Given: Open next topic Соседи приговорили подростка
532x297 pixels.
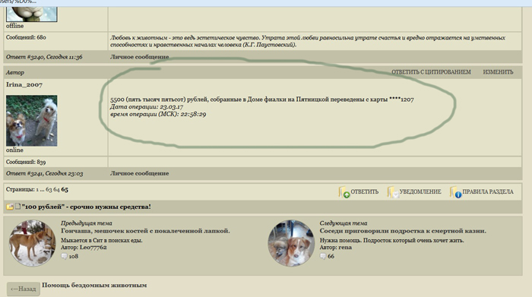Looking at the screenshot, I should [x=403, y=231].
